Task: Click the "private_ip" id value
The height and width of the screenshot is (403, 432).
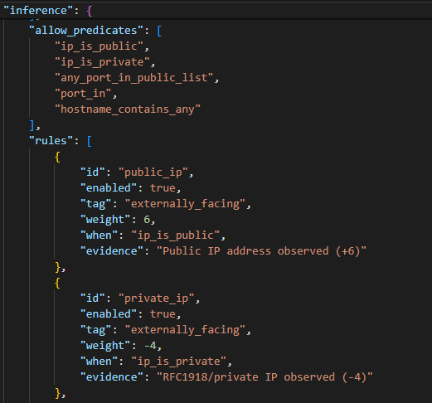Action: point(157,299)
